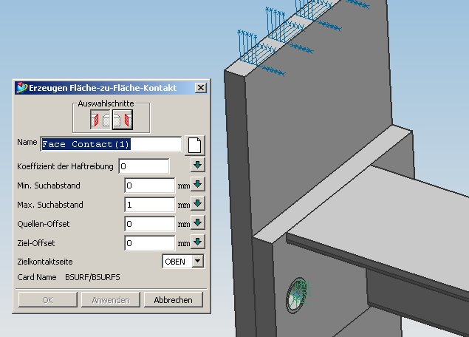Viewport: 469px width, 337px height.
Task: Focus the Max. Suchabstand value field
Action: tap(149, 205)
